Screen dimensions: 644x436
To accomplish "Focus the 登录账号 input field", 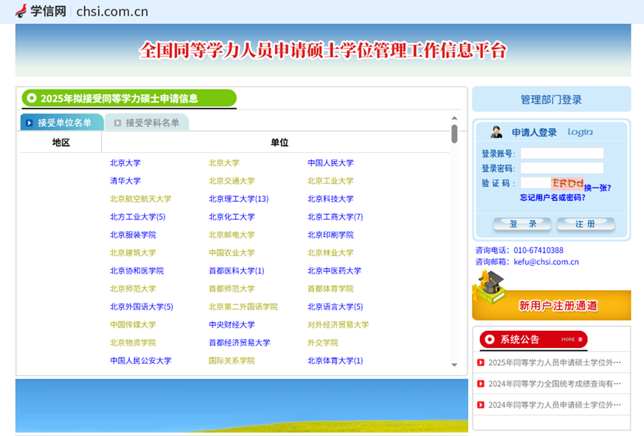I will click(x=562, y=153).
